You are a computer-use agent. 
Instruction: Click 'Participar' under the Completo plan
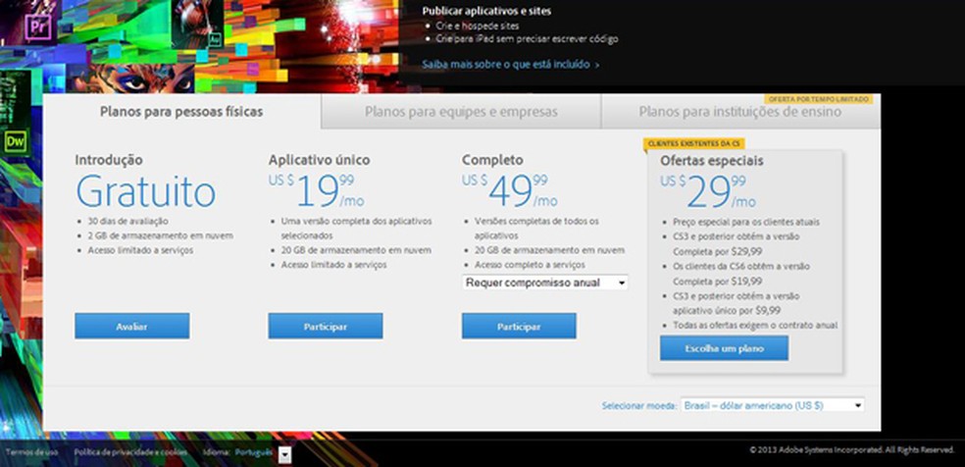coord(520,326)
